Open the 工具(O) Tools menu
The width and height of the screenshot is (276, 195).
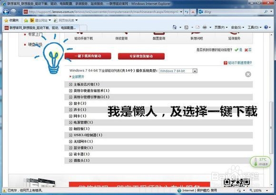tap(255, 27)
